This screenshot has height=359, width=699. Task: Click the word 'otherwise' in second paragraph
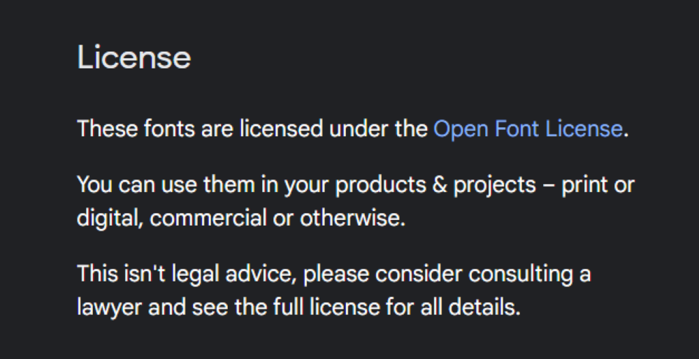point(352,219)
